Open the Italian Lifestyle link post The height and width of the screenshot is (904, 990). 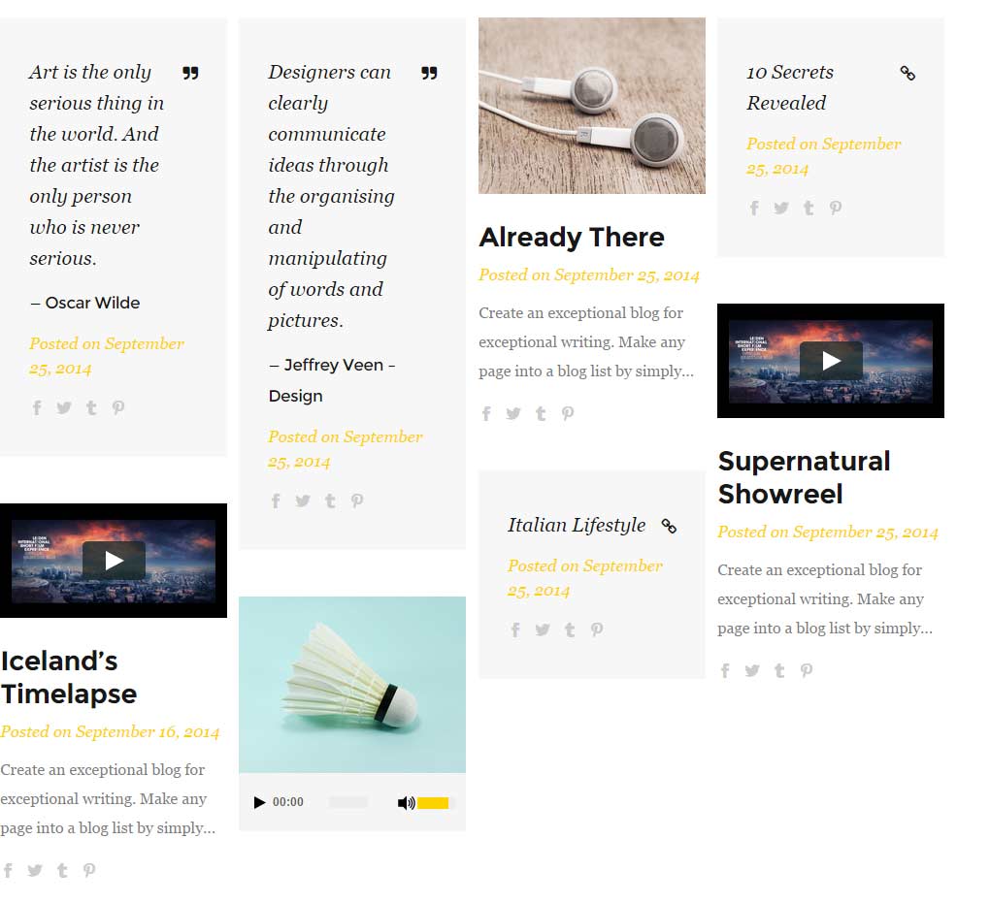coord(577,526)
